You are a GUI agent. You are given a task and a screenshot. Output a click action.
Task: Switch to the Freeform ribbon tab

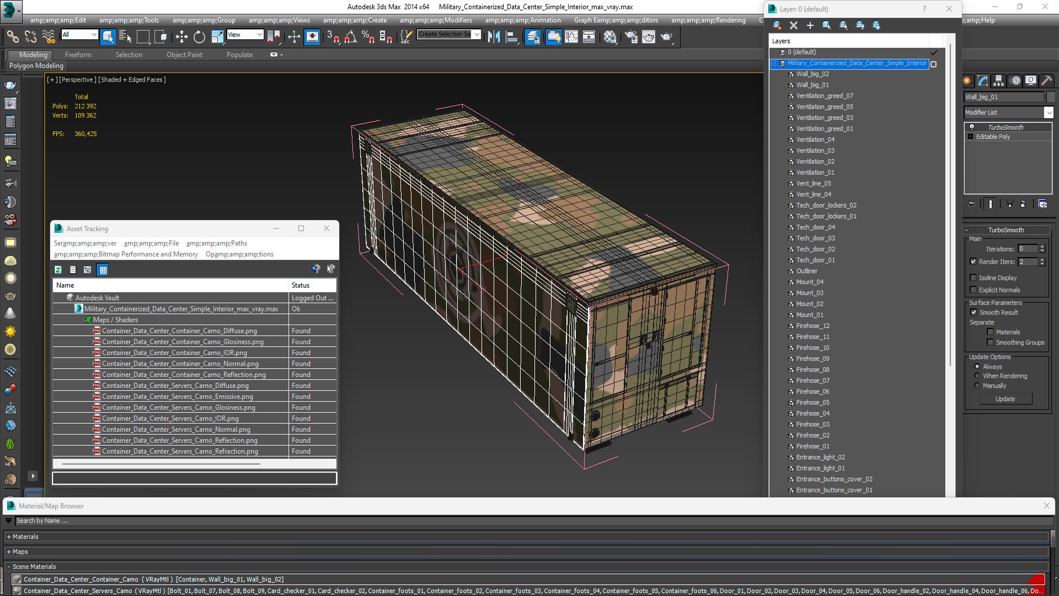point(78,55)
